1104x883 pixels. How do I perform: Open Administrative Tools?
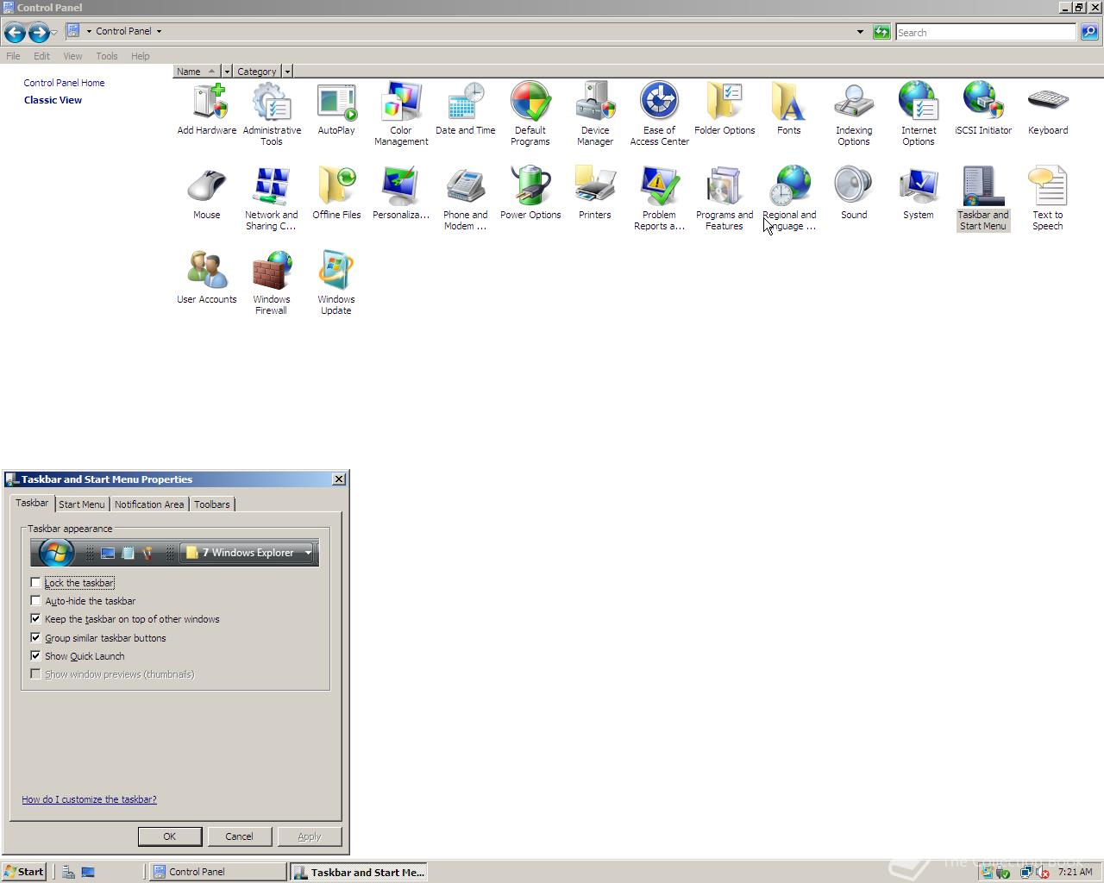pyautogui.click(x=272, y=115)
